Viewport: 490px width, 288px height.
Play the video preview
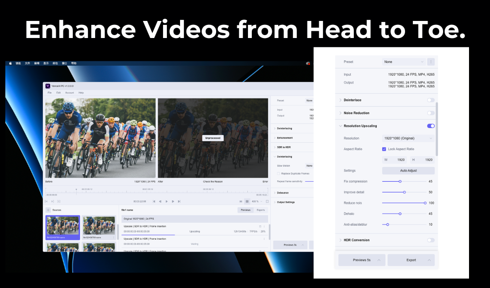[166, 202]
